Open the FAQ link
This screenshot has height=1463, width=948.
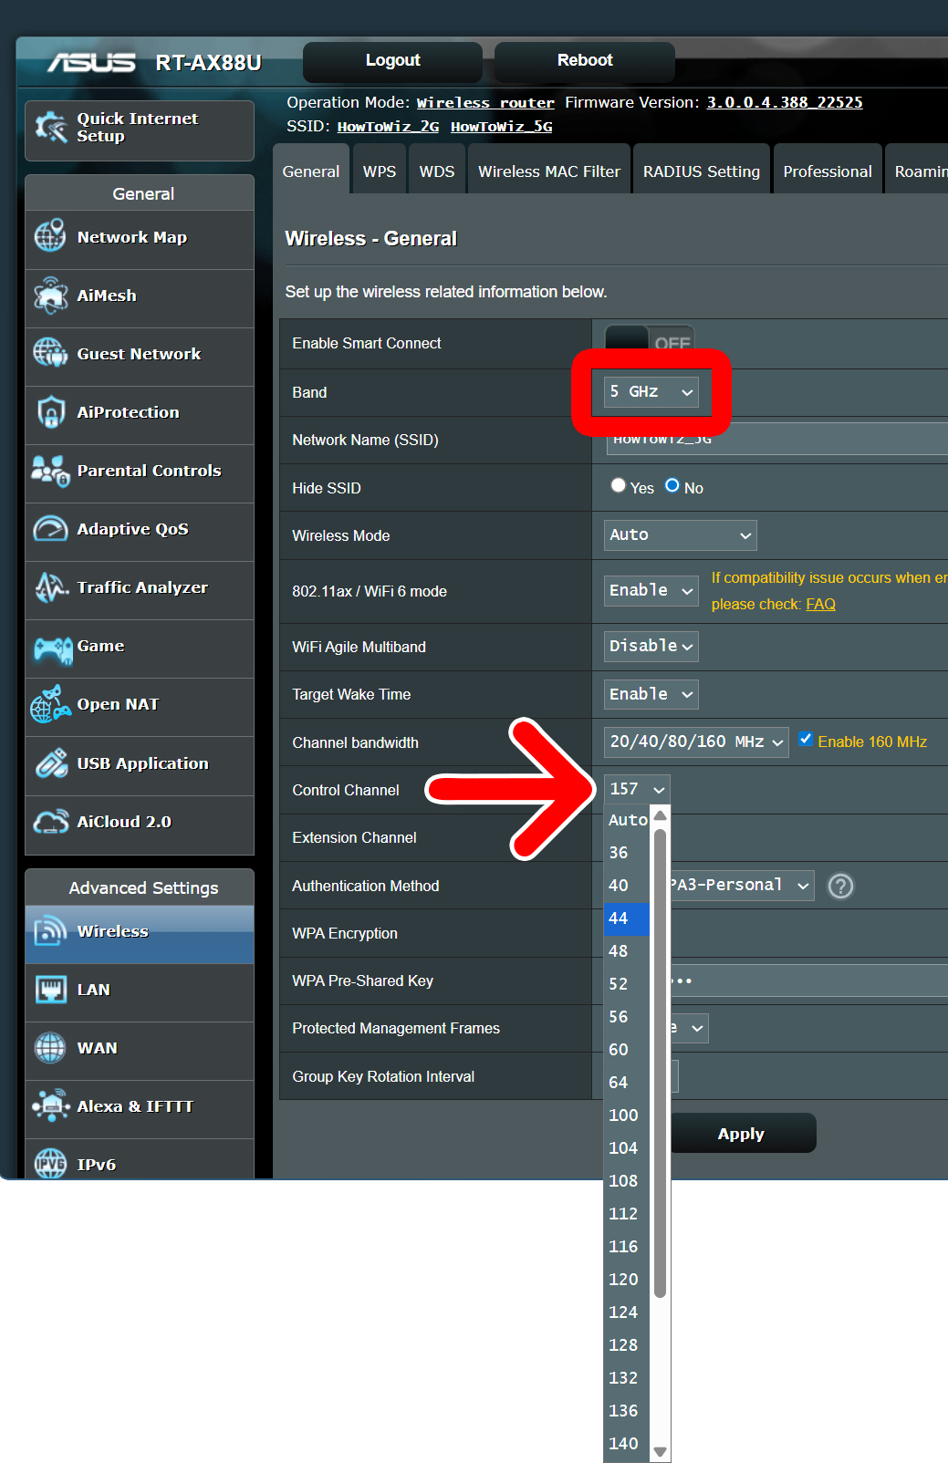point(820,604)
